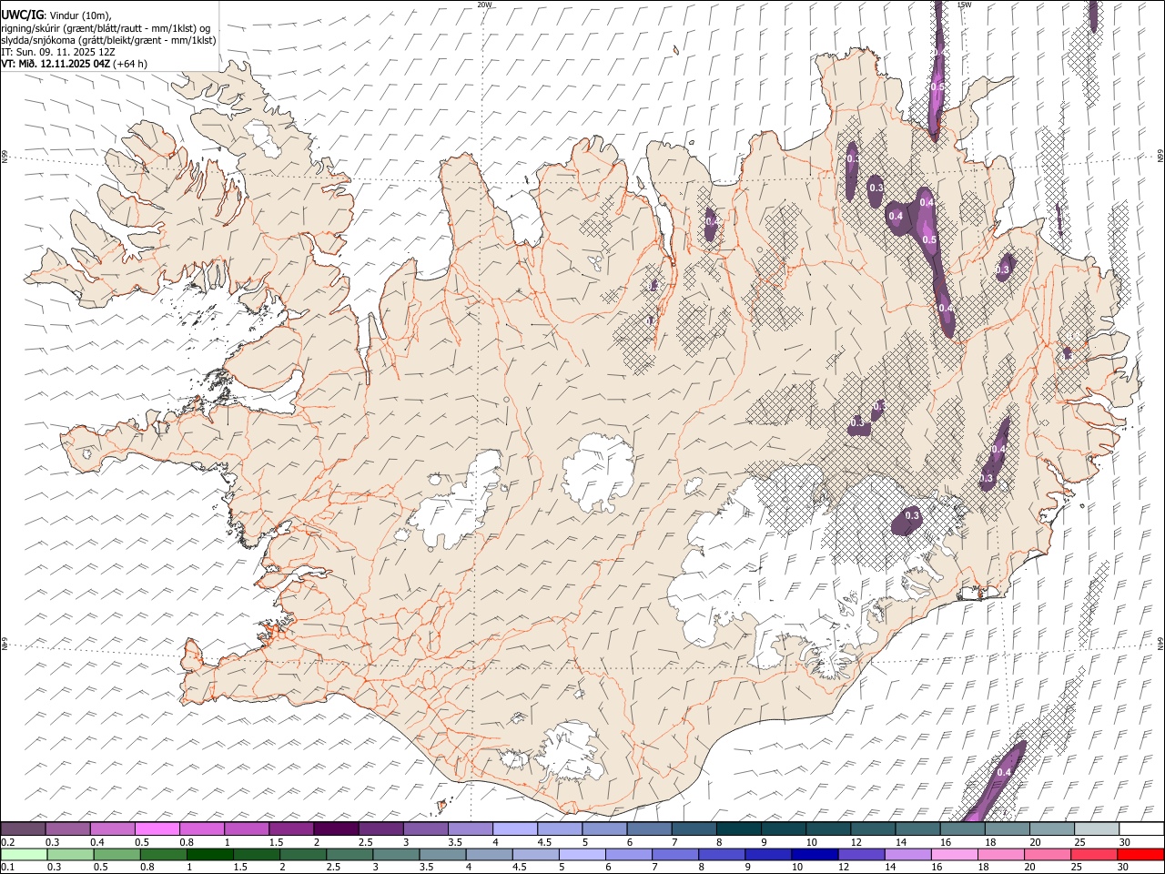Click the 0.4 label in the offshore band
The image size is (1165, 874).
[1004, 772]
